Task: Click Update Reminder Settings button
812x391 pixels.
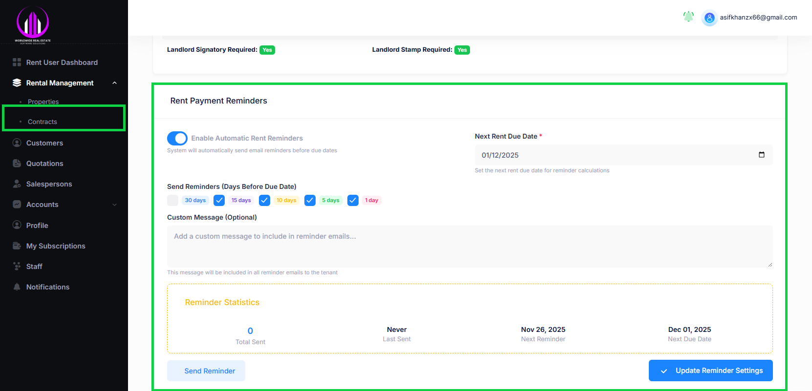Action: coord(710,370)
